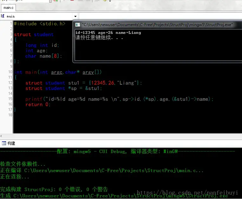This screenshot has height=199, width=242.
Task: Click the closing "};" on line 8
Action: (17, 61)
